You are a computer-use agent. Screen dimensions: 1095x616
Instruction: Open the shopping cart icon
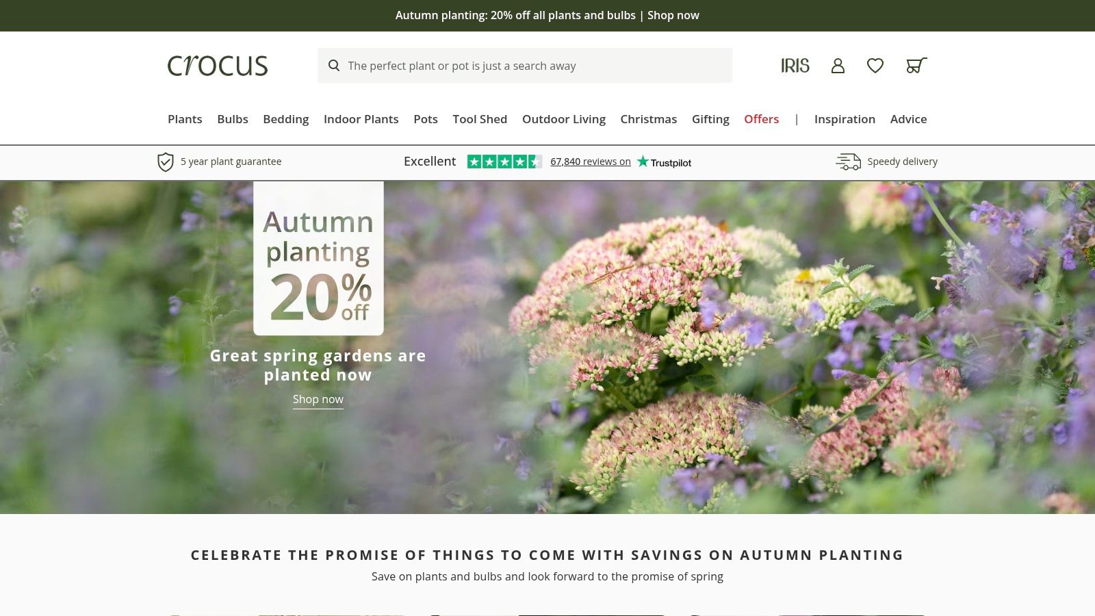(916, 66)
